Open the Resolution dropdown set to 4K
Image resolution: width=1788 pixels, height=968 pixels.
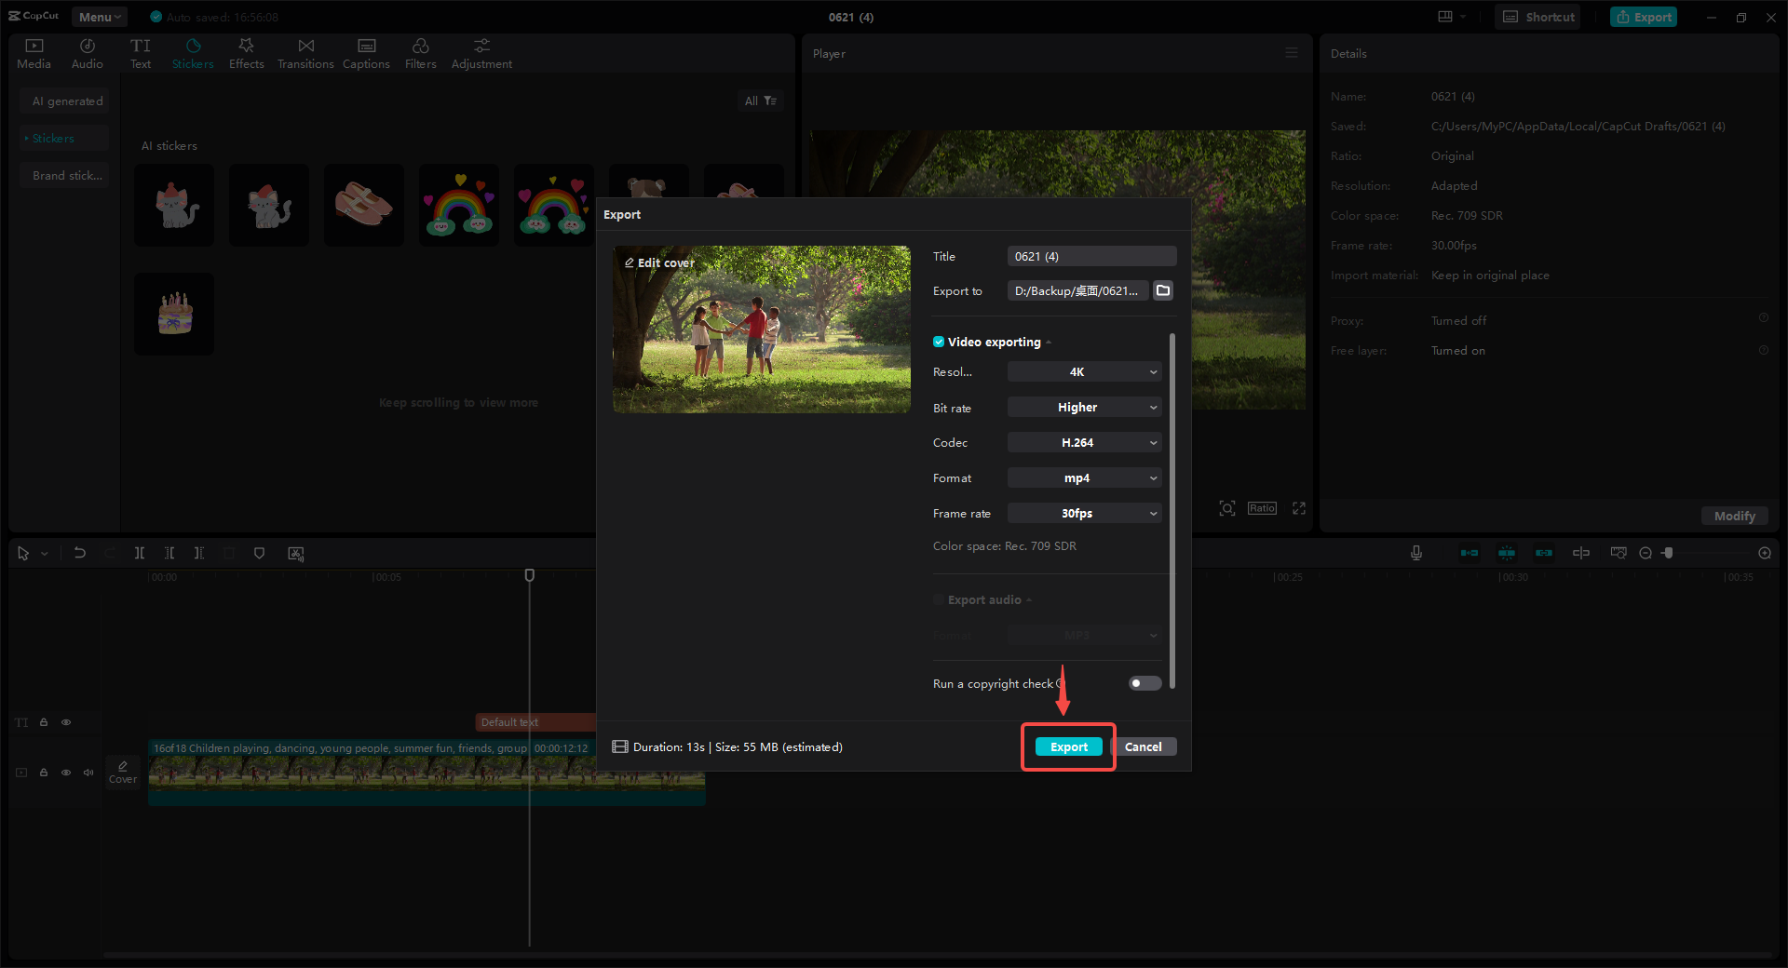1084,371
